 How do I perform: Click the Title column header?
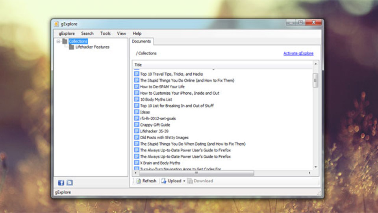[x=222, y=65]
